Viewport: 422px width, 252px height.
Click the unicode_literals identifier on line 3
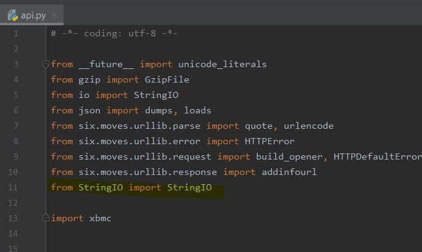(222, 64)
